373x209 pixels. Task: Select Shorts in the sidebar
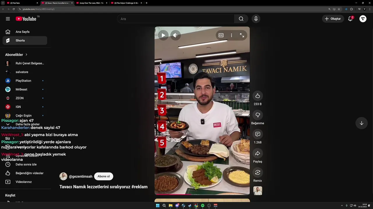click(x=25, y=41)
